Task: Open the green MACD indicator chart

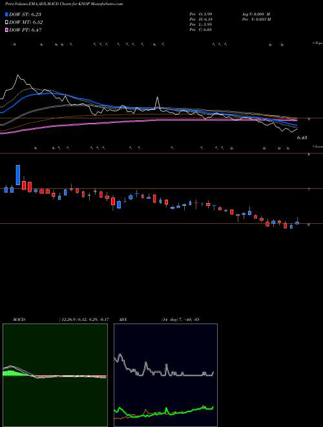Action: point(55,375)
